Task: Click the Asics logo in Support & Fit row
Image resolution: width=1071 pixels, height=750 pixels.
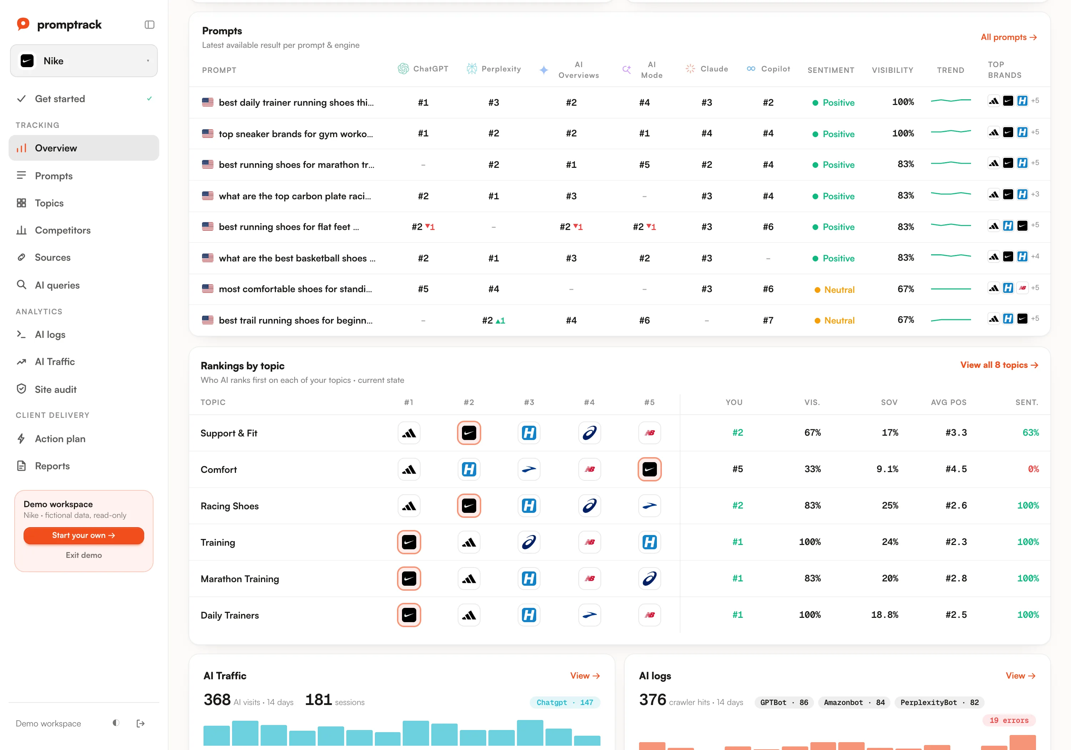Action: tap(589, 433)
